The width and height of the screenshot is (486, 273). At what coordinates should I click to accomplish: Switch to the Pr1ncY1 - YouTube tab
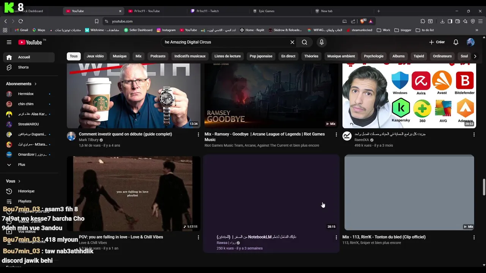(x=155, y=11)
